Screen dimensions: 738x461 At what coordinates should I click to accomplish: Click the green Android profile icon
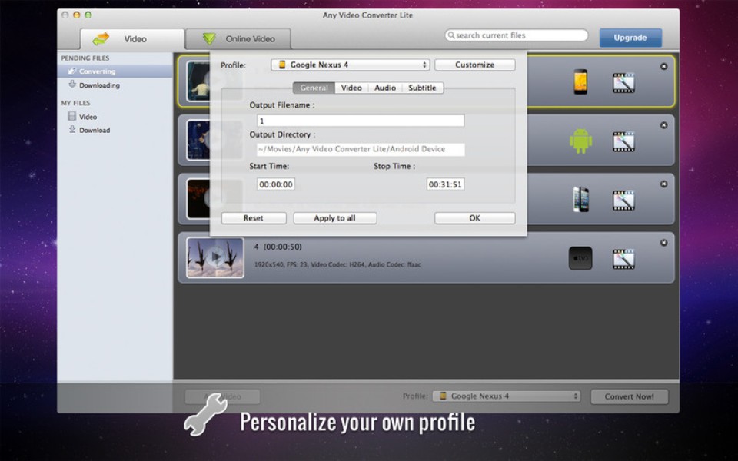[x=581, y=141]
